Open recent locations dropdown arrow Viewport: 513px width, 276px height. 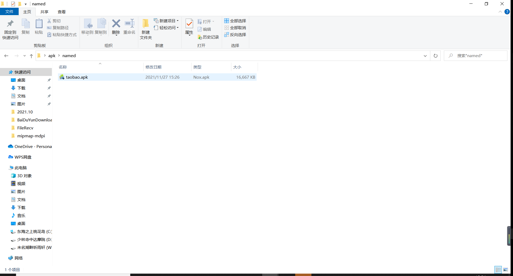point(24,56)
